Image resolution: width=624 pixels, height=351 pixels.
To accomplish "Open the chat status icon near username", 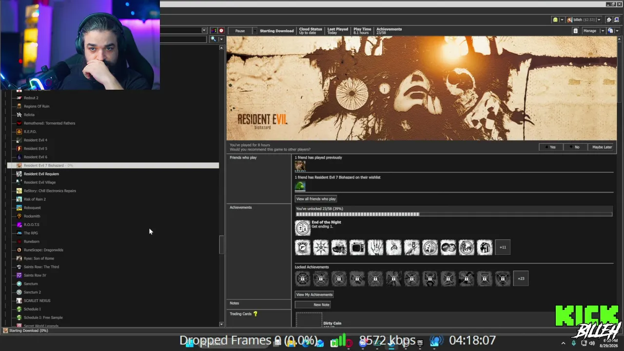I will click(x=555, y=20).
